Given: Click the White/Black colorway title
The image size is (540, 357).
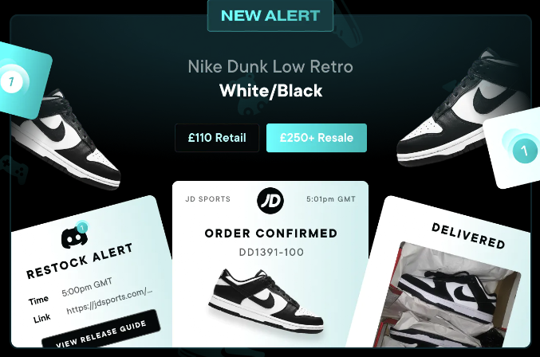Looking at the screenshot, I should 270,91.
